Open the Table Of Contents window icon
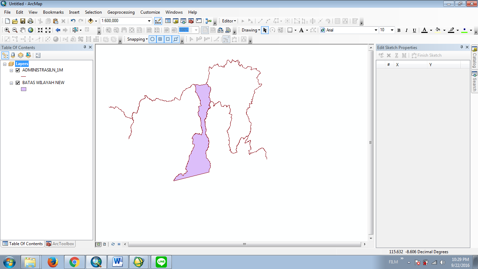This screenshot has height=269, width=478. pos(168,21)
